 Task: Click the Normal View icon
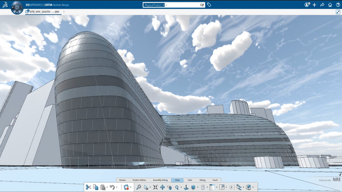pos(186,187)
